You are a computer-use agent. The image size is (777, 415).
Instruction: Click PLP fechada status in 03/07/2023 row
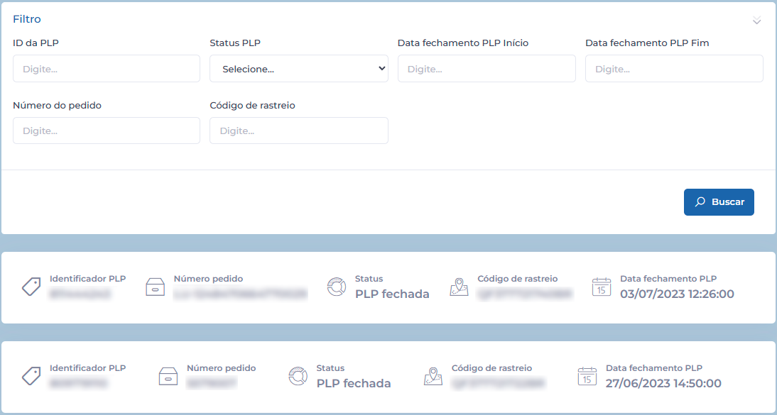[392, 294]
